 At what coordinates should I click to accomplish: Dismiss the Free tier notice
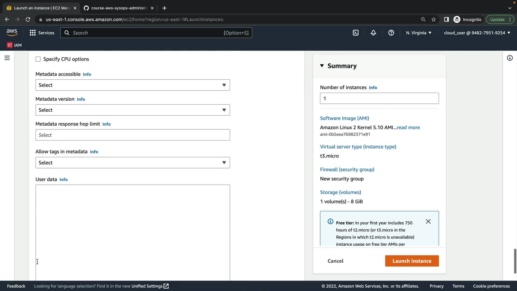pos(428,221)
